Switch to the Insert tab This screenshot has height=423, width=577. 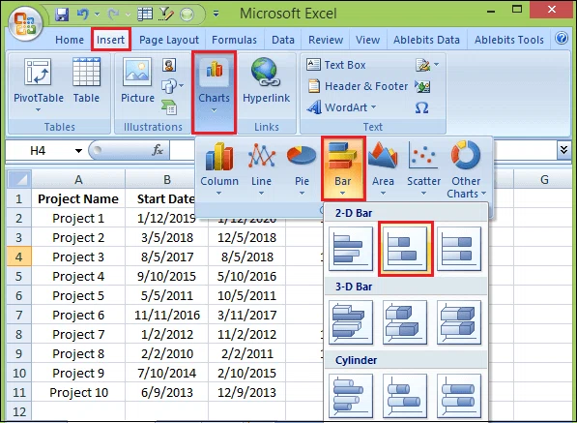(110, 40)
